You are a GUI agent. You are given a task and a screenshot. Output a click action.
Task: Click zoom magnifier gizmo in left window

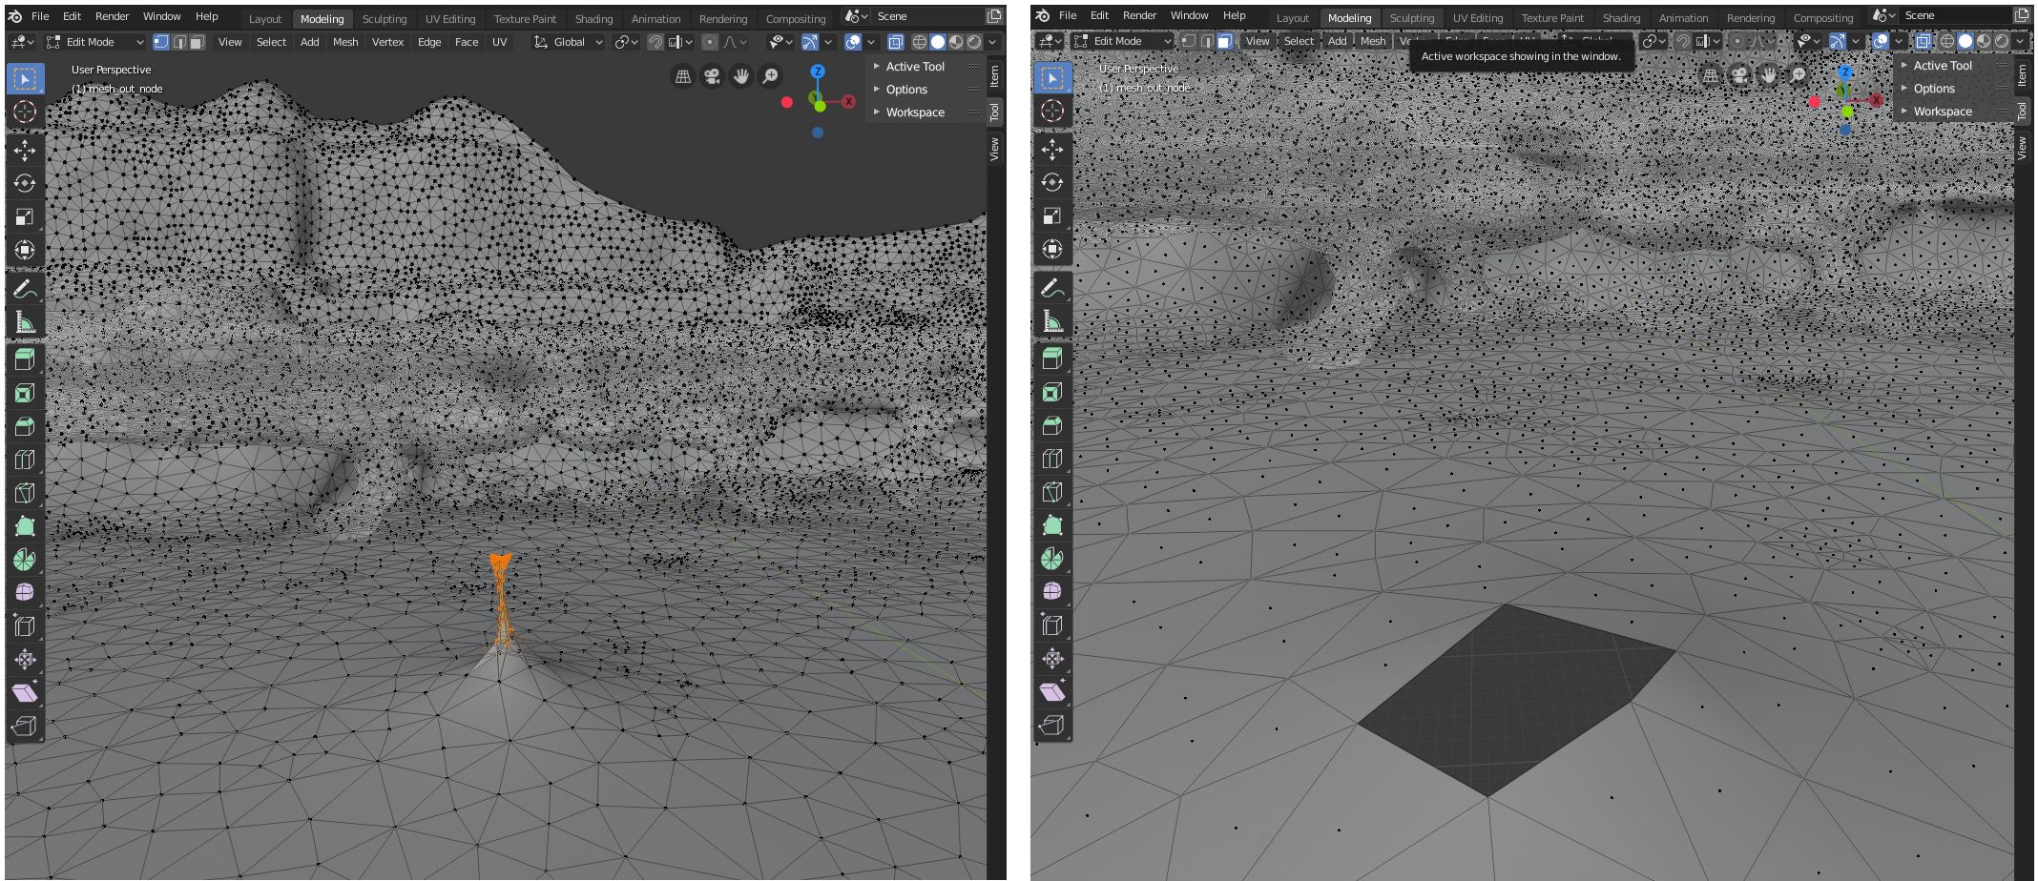click(x=770, y=76)
